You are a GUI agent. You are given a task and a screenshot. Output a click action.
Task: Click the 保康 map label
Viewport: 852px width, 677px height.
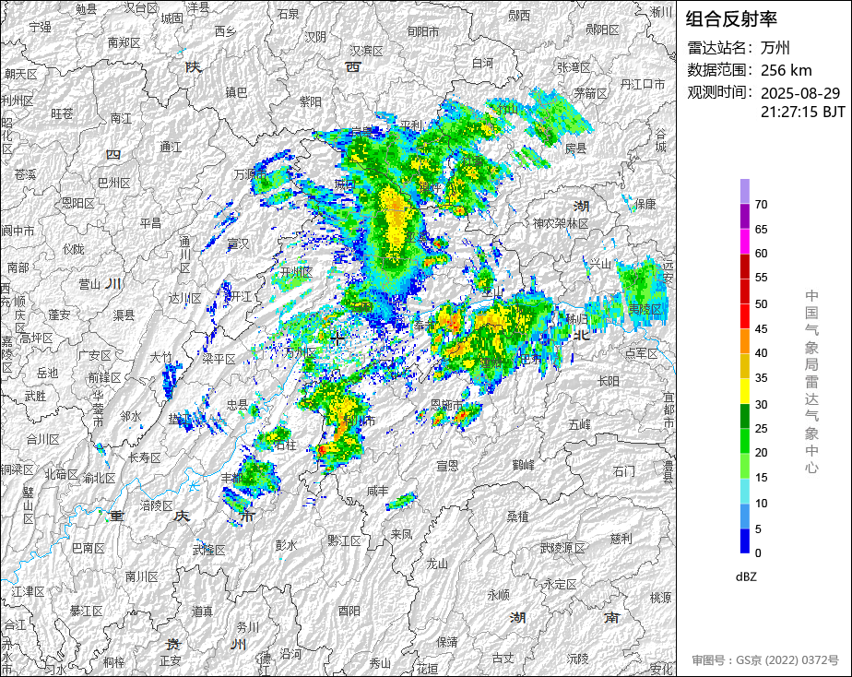[645, 204]
